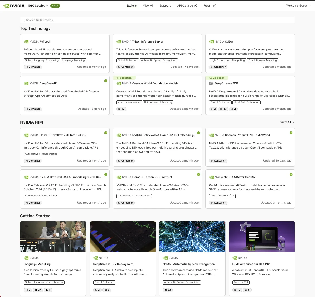Click the Container badge on CUDA card
Viewport: 315px width, 297px height.
point(218,67)
